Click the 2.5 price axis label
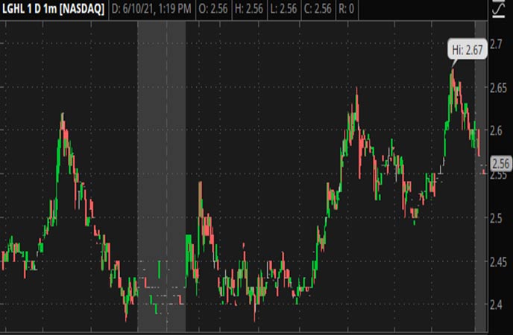Viewport: 513px width, 335px height. click(496, 218)
